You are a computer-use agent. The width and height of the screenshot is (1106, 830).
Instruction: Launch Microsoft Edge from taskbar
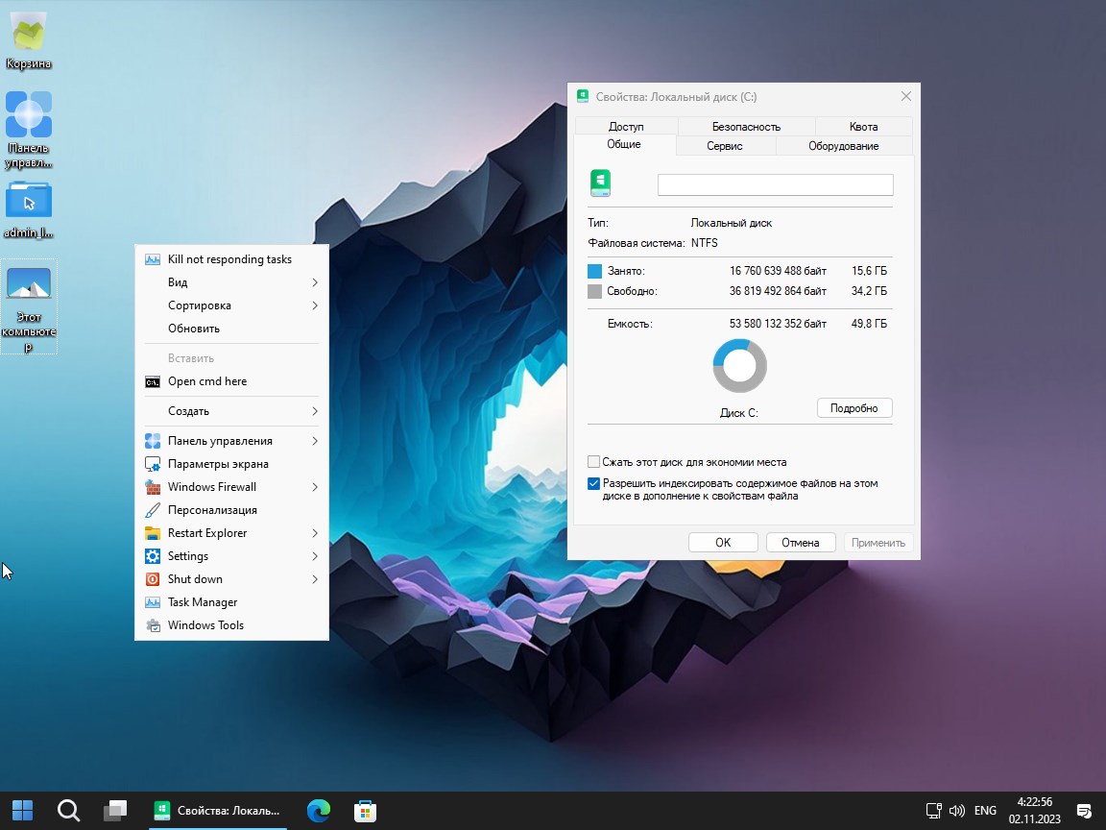(319, 810)
